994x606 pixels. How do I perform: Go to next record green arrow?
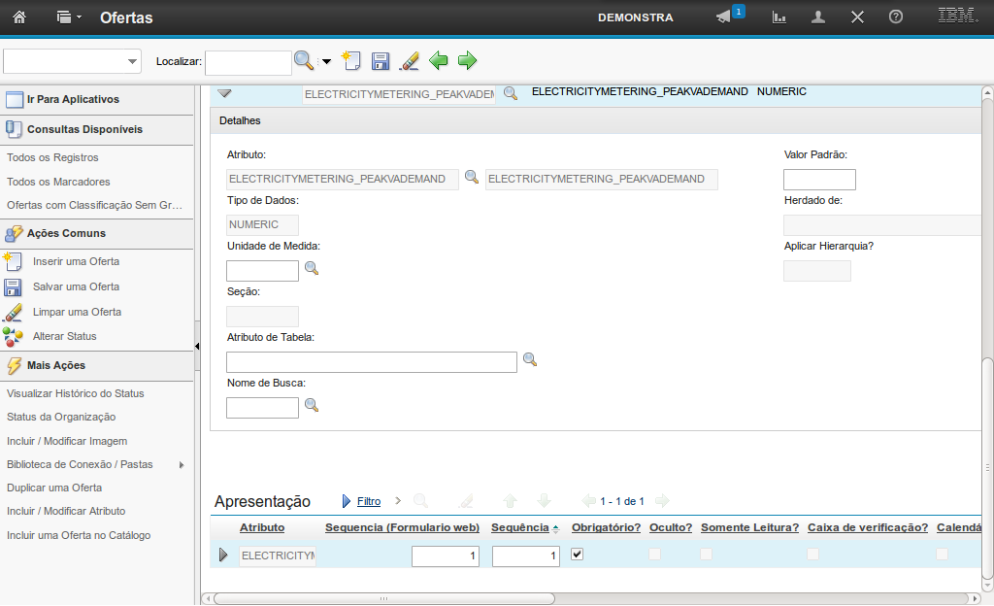tap(468, 61)
